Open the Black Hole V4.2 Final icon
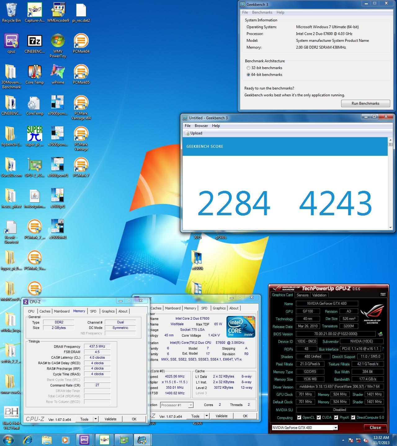The width and height of the screenshot is (397, 446). (x=11, y=417)
